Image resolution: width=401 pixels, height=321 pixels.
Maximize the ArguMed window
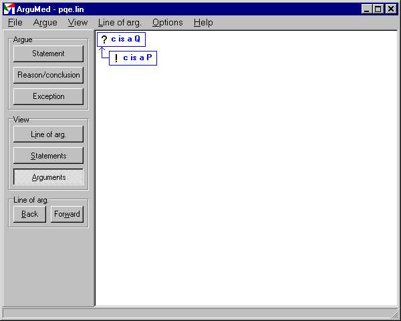[x=378, y=9]
